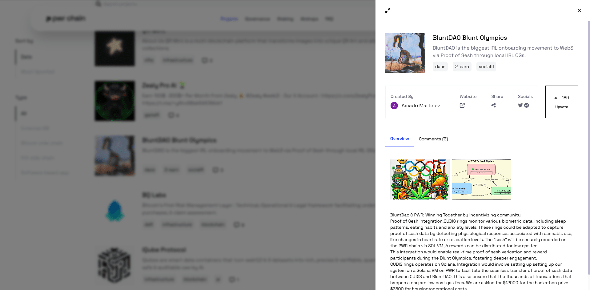Click the share icon for BluntDAO
This screenshot has height=290, width=590.
coord(494,105)
